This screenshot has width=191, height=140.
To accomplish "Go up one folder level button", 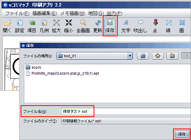I will (143, 56).
